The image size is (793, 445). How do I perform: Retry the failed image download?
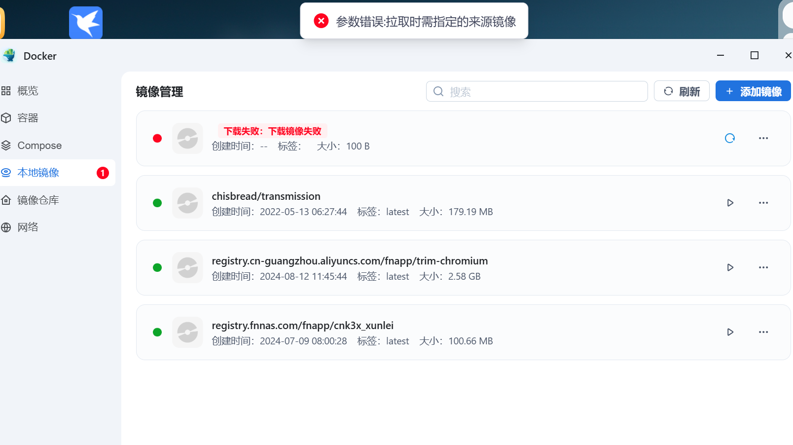[730, 138]
